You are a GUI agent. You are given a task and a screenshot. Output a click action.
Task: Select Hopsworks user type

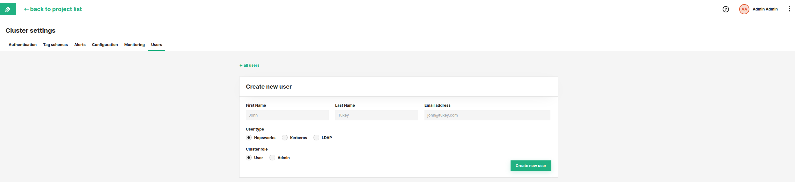point(249,138)
